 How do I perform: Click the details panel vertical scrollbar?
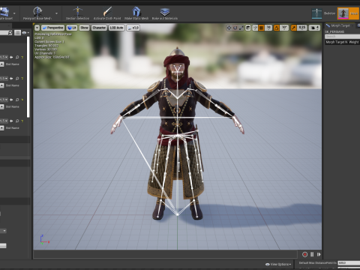point(28,76)
